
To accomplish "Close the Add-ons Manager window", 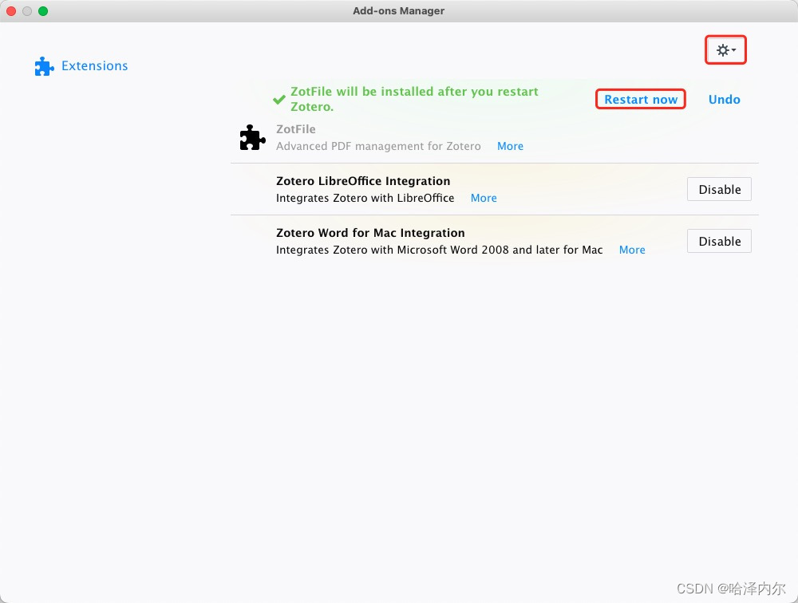I will pyautogui.click(x=11, y=10).
